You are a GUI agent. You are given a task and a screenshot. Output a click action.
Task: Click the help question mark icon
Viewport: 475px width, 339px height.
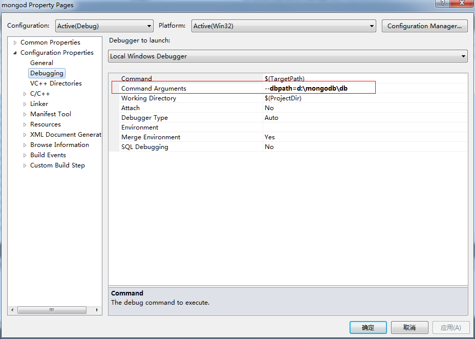[x=441, y=4]
